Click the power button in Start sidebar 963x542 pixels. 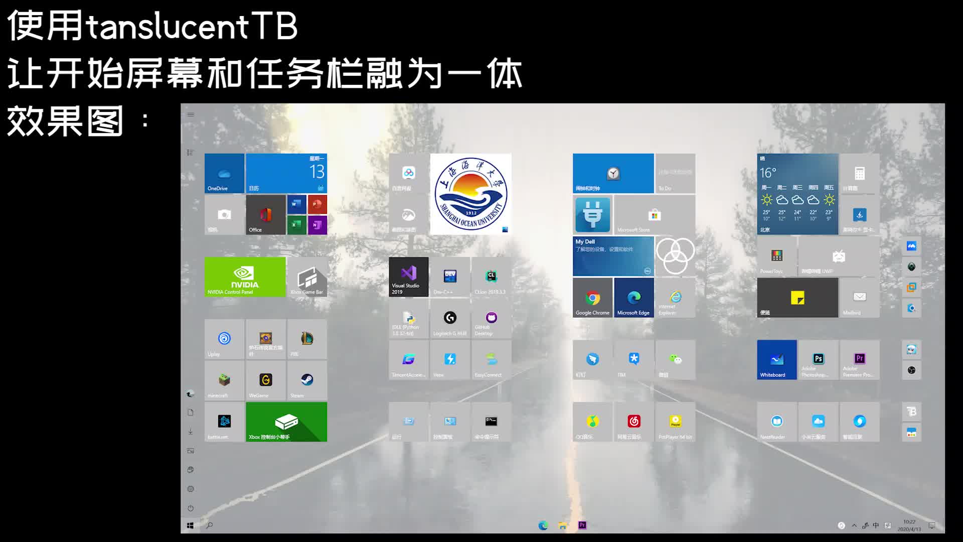(x=190, y=508)
